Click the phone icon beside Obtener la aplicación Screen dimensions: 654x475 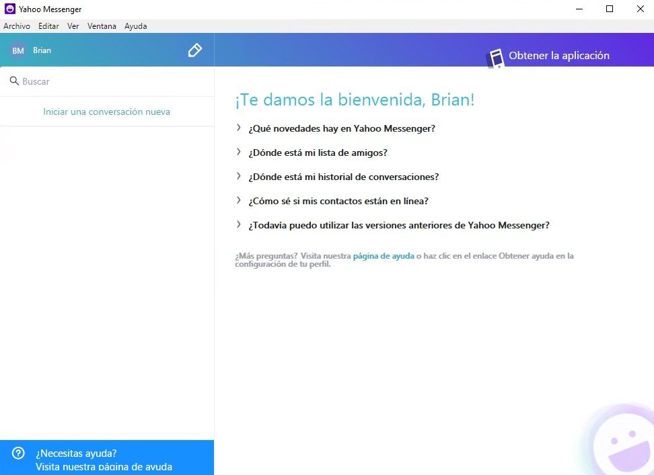[x=495, y=58]
